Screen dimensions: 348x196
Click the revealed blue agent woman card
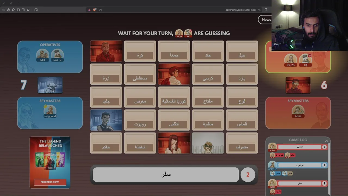point(106,120)
